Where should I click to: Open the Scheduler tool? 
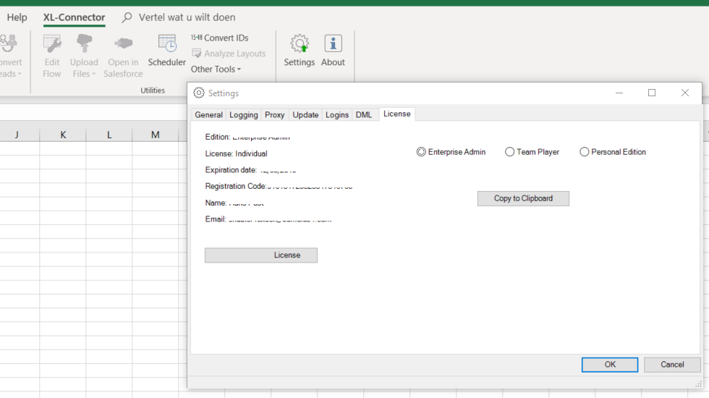(167, 51)
